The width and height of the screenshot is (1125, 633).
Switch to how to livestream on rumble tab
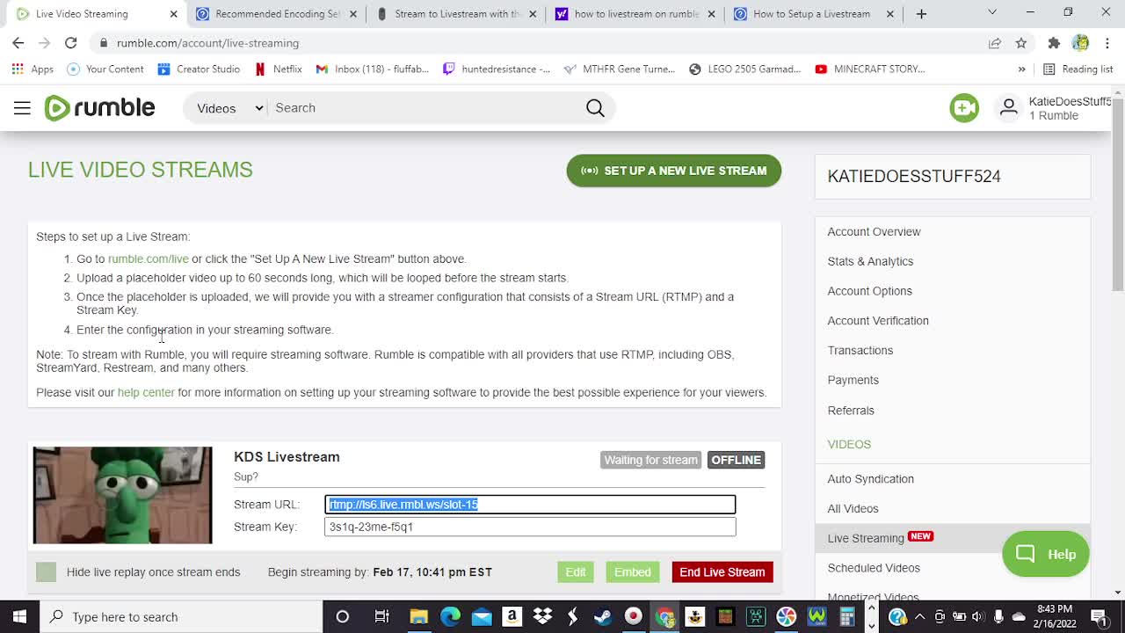[635, 14]
